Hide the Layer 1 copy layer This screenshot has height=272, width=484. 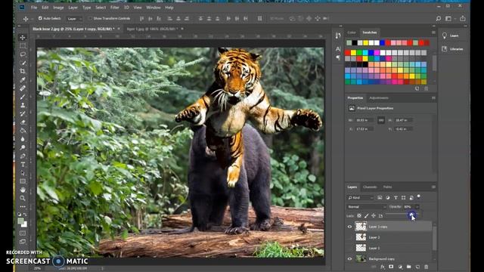(x=349, y=227)
